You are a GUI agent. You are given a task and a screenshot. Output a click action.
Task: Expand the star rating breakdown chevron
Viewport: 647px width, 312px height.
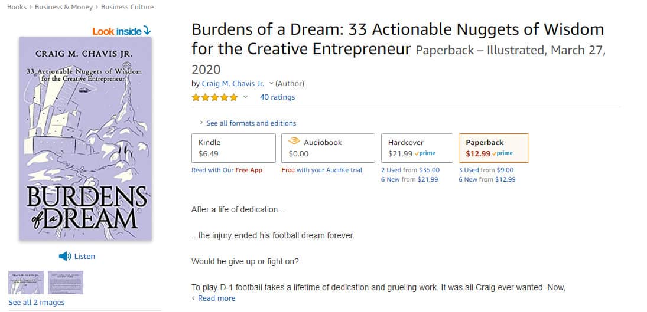[245, 97]
